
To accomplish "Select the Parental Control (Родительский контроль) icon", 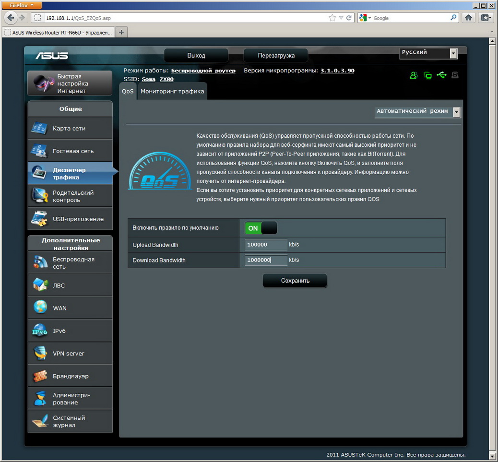I will pyautogui.click(x=39, y=196).
